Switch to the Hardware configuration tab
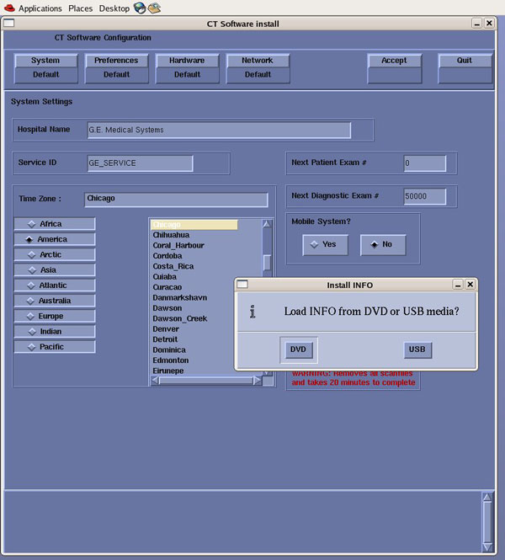Viewport: 505px width, 560px height. 187,61
